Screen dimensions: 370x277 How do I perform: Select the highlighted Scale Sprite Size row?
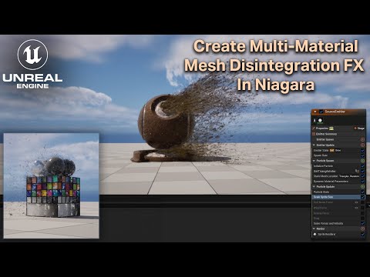(x=338, y=197)
